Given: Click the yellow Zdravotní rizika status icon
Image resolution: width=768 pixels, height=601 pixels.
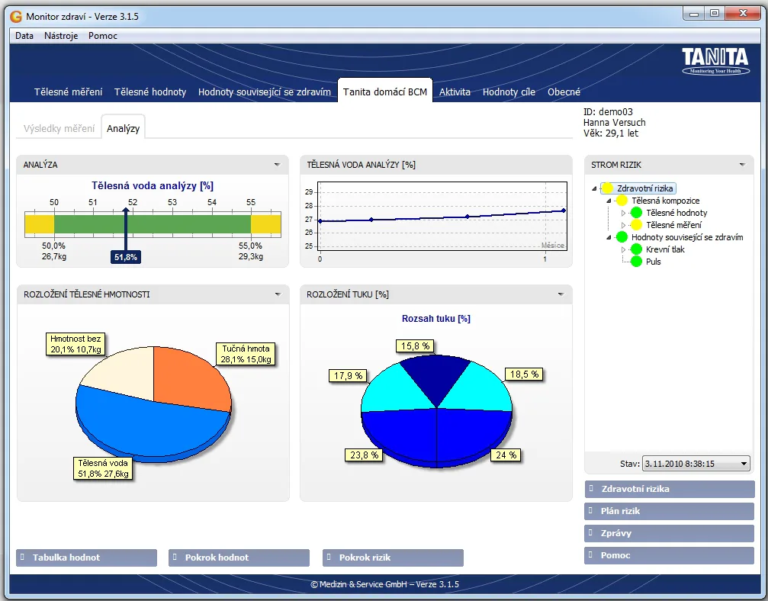Looking at the screenshot, I should click(x=607, y=188).
